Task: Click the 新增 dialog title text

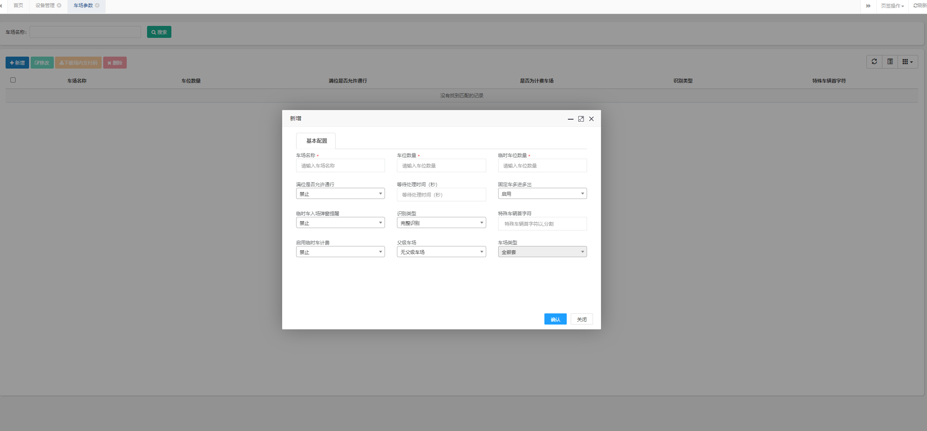Action: (296, 119)
